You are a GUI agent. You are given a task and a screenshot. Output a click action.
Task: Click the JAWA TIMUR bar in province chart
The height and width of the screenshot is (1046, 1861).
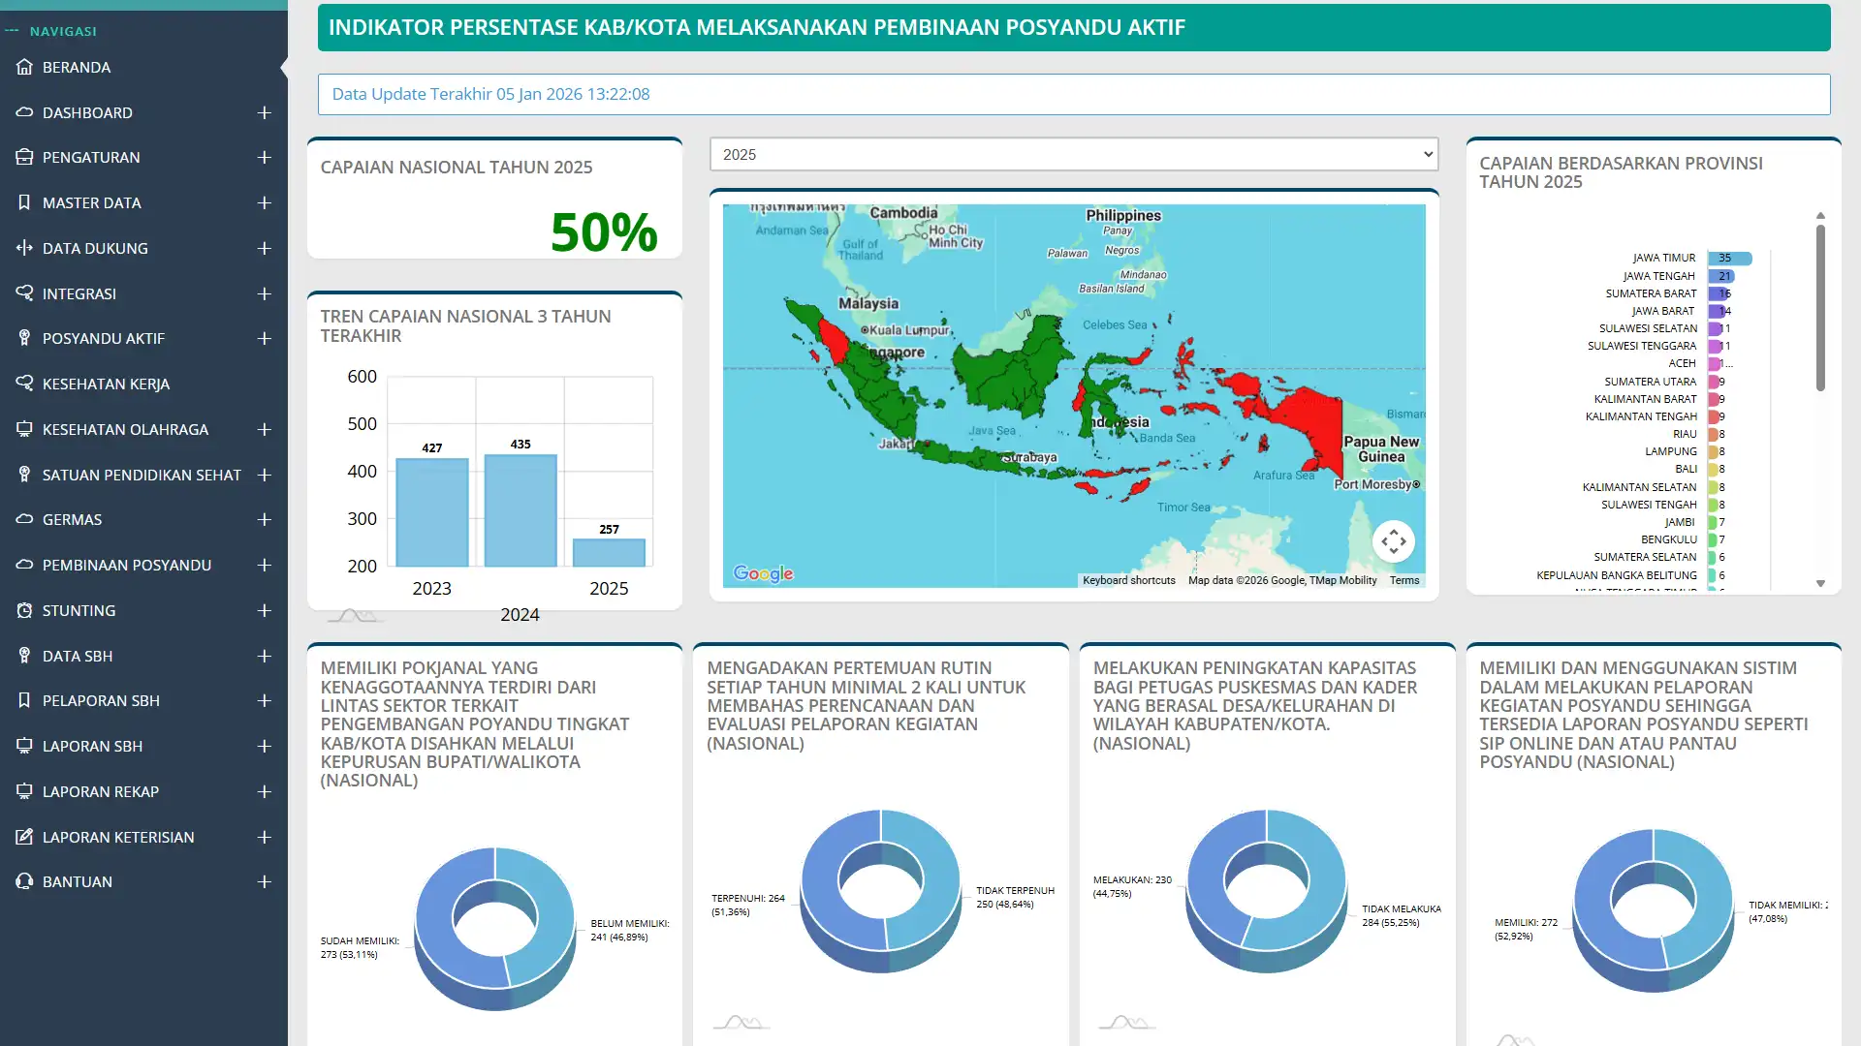pyautogui.click(x=1729, y=259)
